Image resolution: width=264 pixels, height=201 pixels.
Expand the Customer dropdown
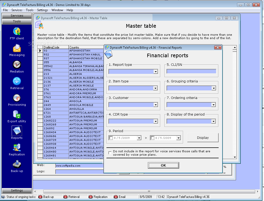pos(156,105)
